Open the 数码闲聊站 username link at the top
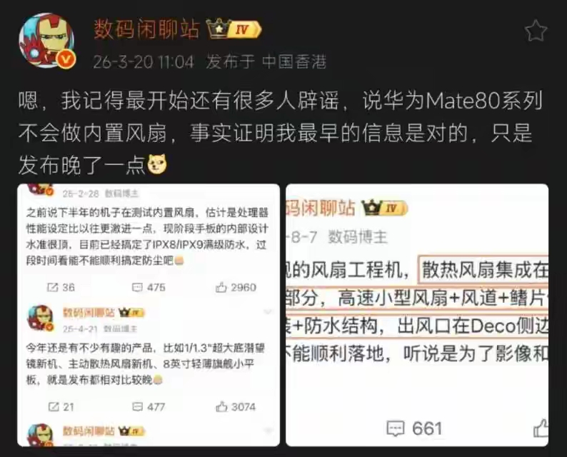The image size is (567, 457). point(146,29)
